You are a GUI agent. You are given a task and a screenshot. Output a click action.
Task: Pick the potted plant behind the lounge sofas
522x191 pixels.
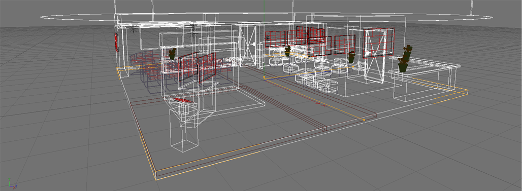click(x=288, y=51)
